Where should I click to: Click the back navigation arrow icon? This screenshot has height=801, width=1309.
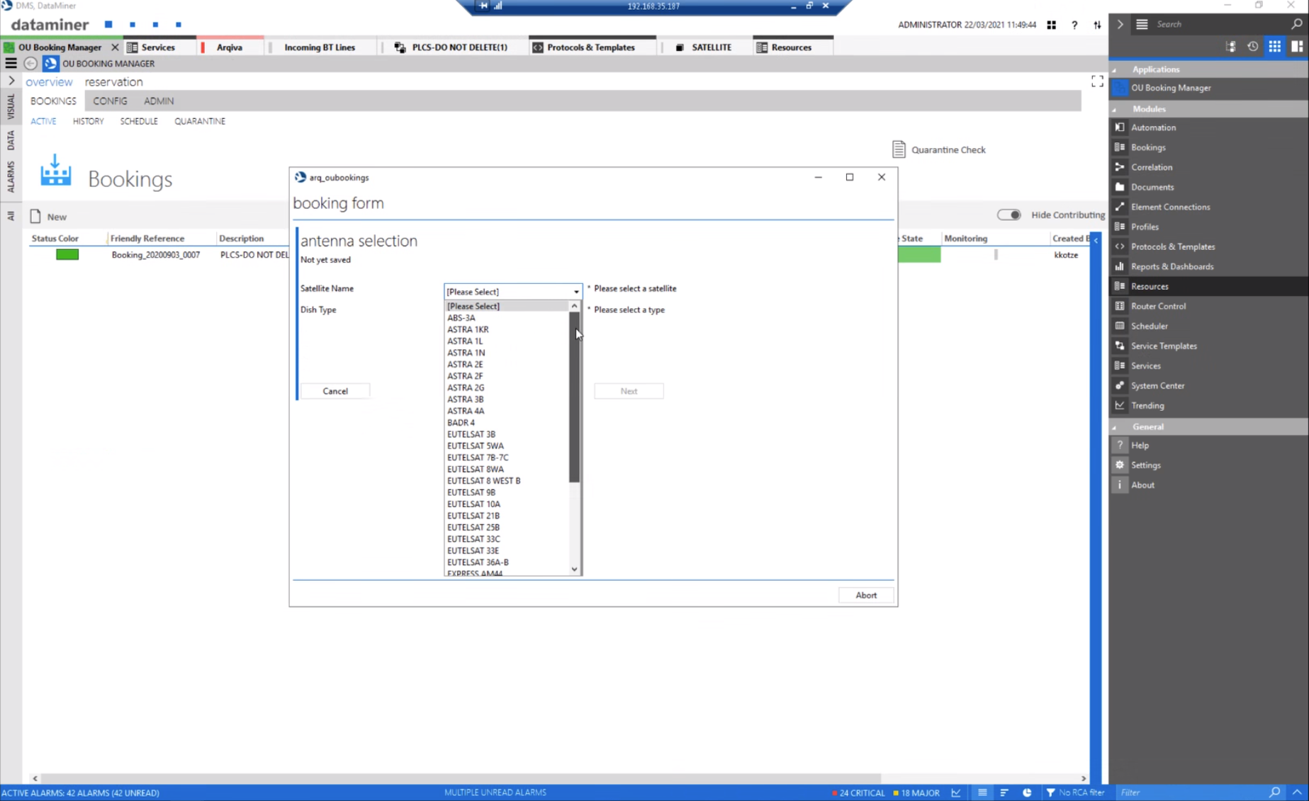[30, 64]
